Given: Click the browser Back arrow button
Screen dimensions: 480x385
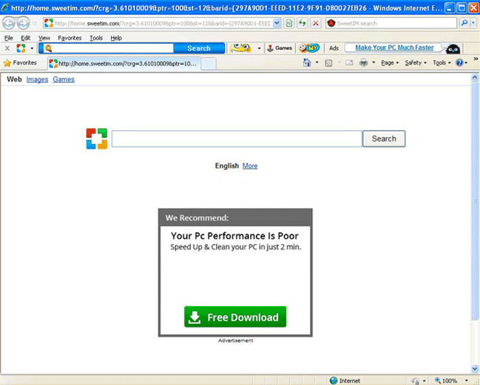Looking at the screenshot, I should 9,23.
